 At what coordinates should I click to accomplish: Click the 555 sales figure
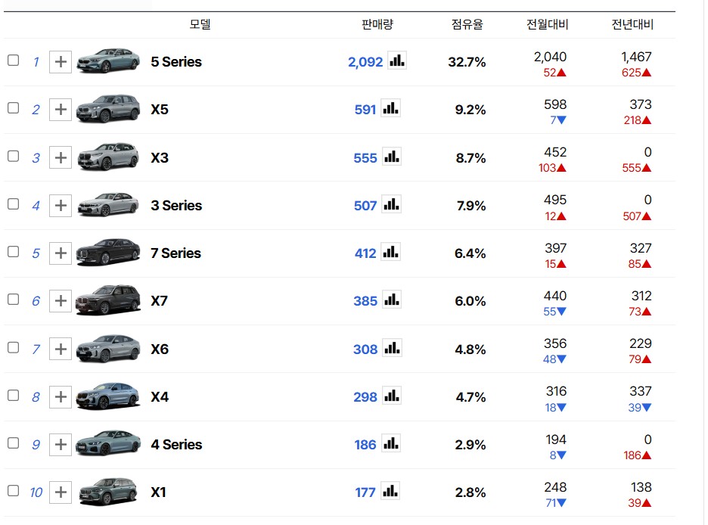[365, 158]
